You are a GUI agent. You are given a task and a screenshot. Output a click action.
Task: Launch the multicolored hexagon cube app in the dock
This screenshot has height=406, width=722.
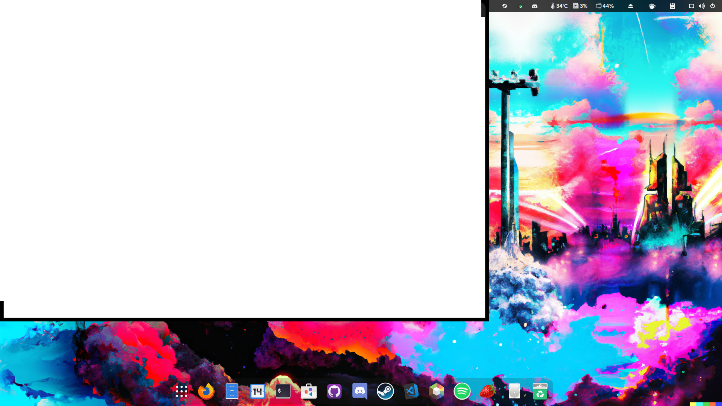pyautogui.click(x=437, y=391)
